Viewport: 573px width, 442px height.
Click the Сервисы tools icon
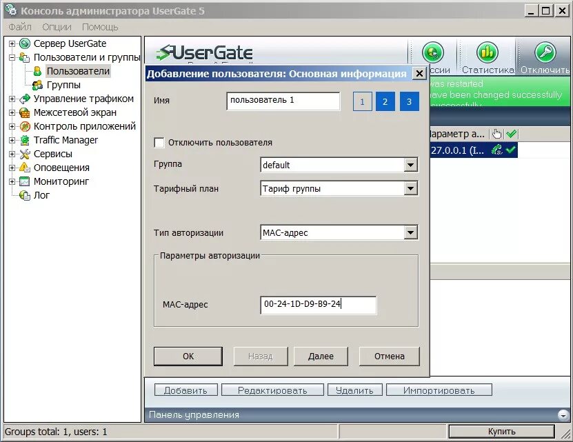pyautogui.click(x=25, y=154)
